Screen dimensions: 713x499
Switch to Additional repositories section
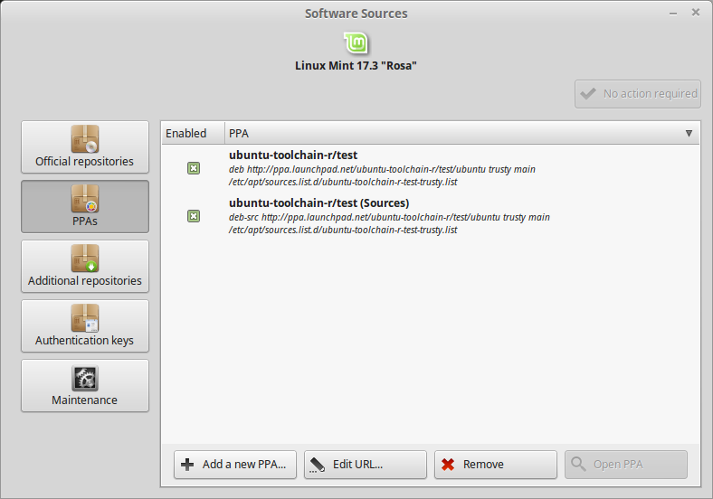click(85, 268)
